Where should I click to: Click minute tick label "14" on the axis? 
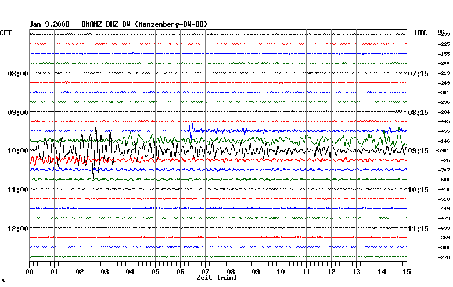point(382,272)
